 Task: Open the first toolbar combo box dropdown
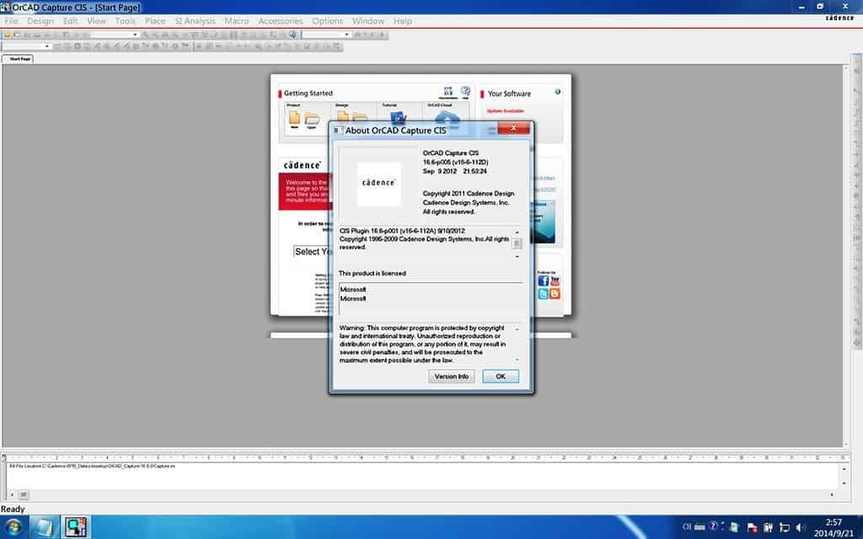click(x=135, y=35)
